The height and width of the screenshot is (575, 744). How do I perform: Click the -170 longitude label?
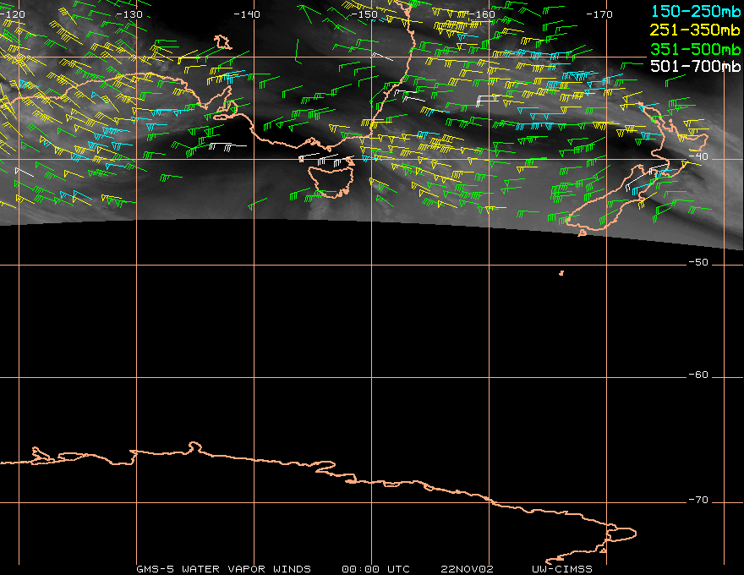pyautogui.click(x=599, y=14)
